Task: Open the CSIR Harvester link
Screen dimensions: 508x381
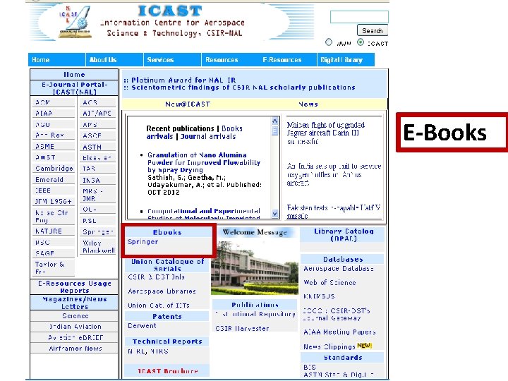Action: 242,328
